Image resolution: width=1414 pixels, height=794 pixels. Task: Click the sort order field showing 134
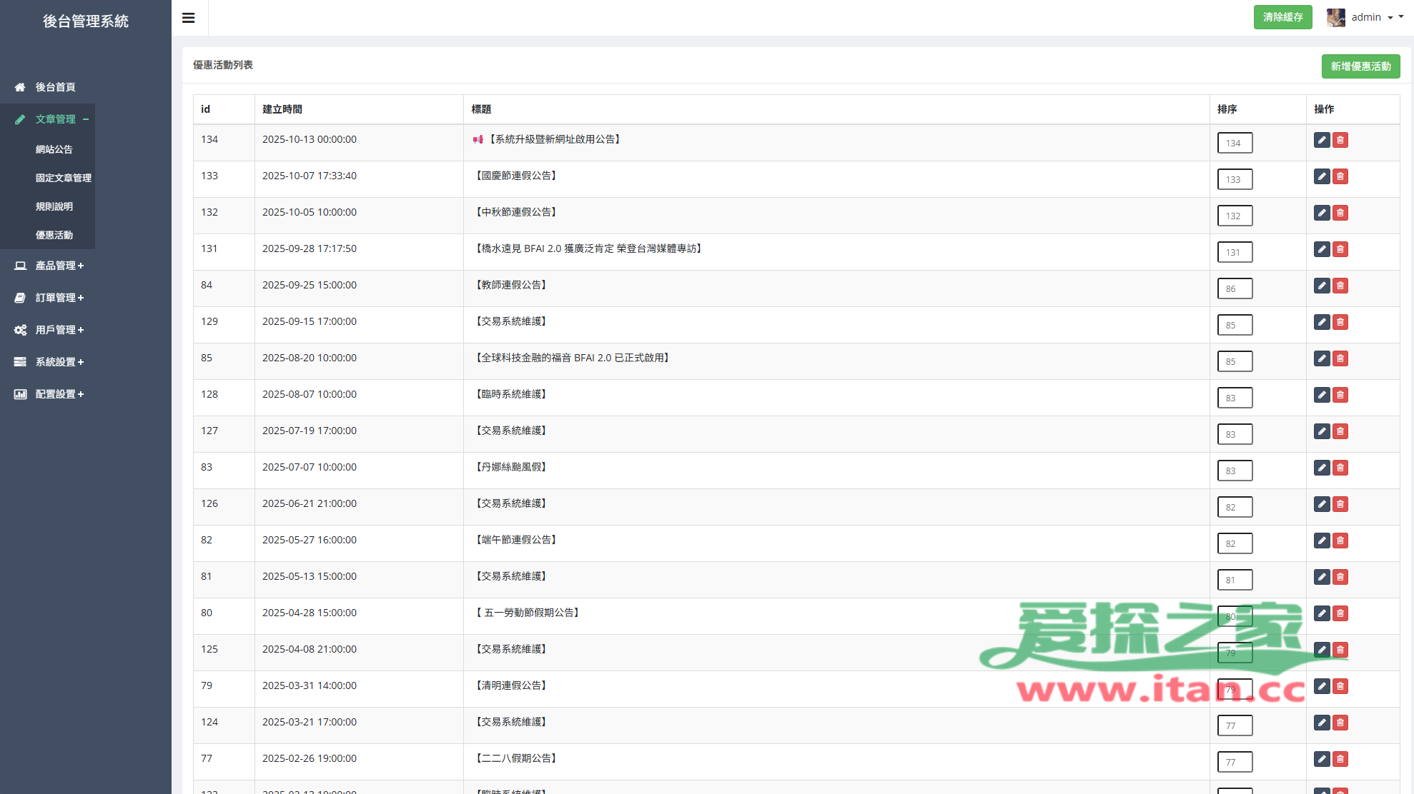point(1235,143)
